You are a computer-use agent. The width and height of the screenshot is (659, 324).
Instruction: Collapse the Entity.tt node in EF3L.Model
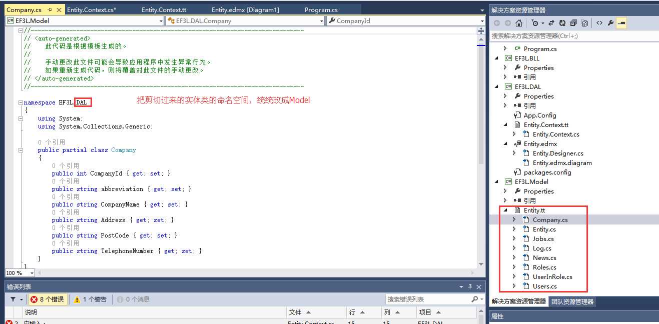click(505, 210)
